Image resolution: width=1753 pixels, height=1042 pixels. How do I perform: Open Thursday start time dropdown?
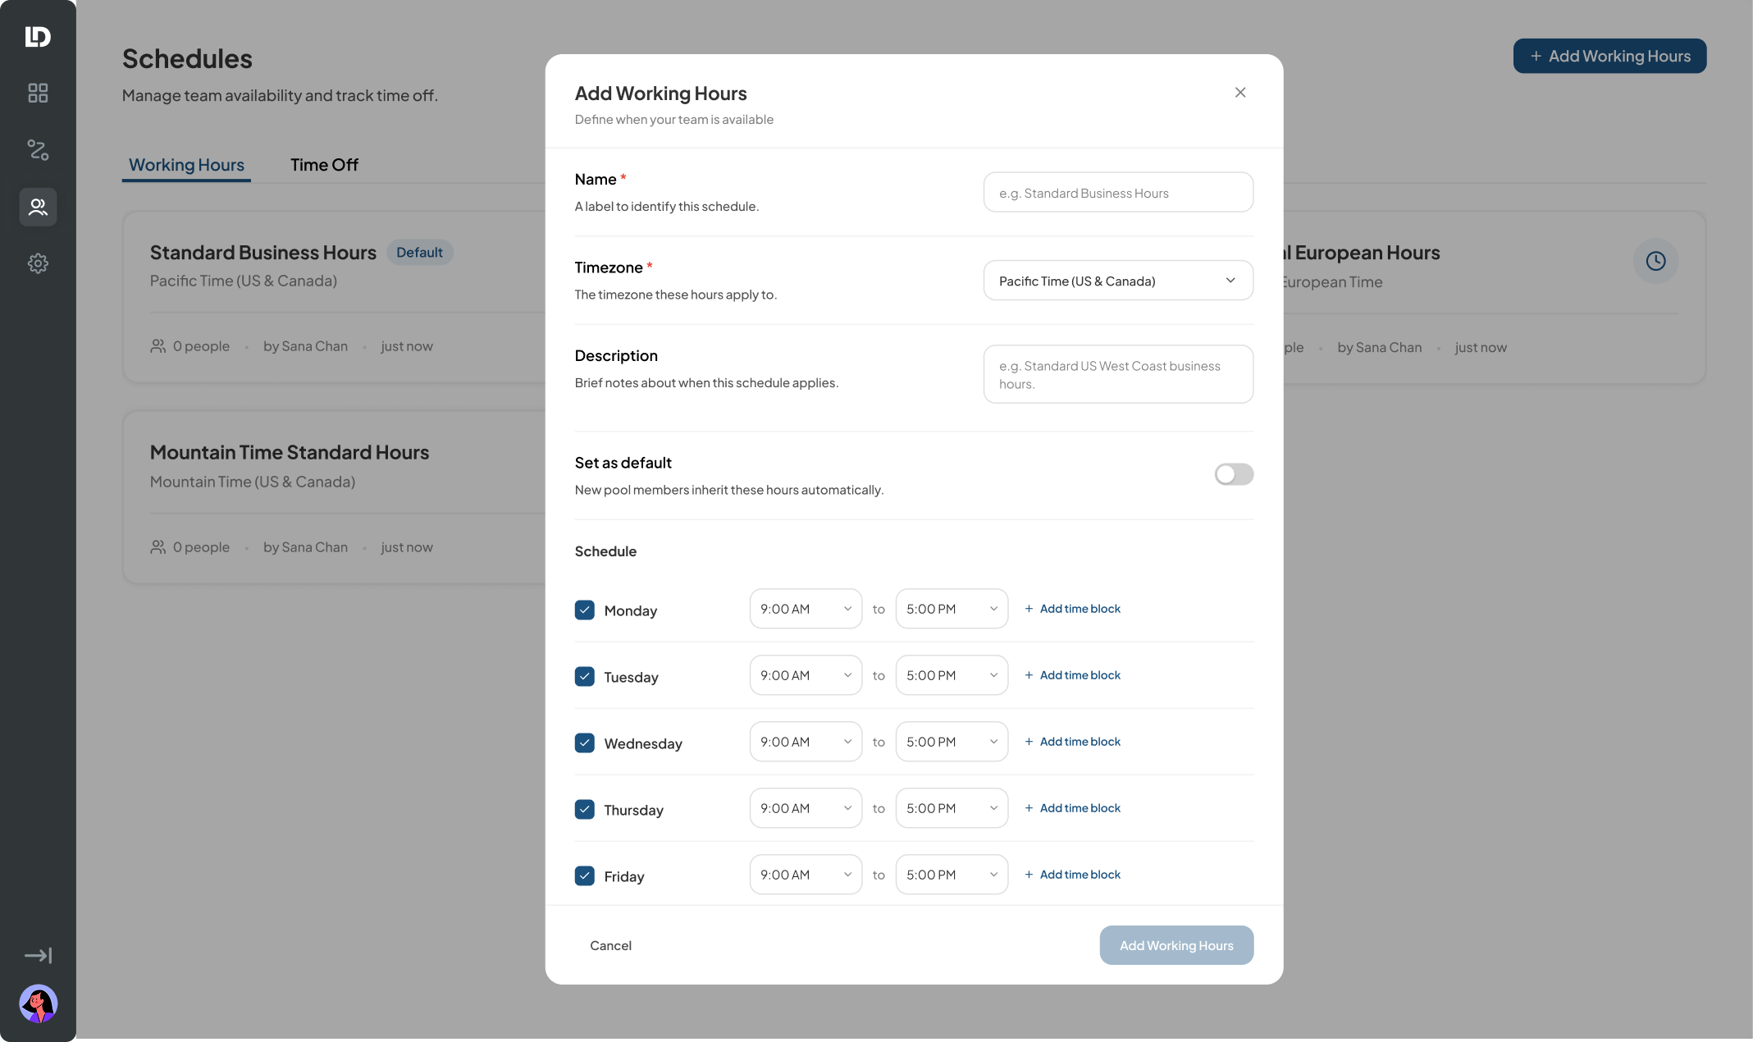[806, 808]
